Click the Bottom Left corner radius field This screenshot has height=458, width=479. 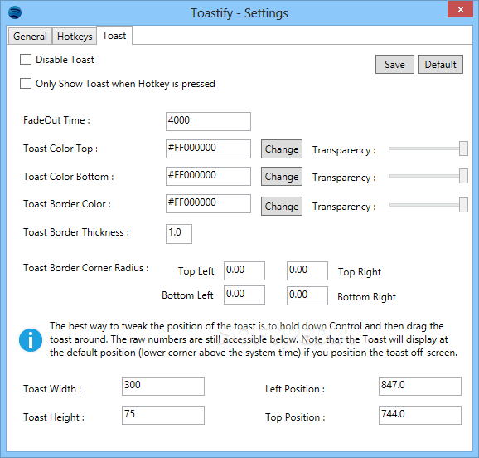pyautogui.click(x=244, y=295)
